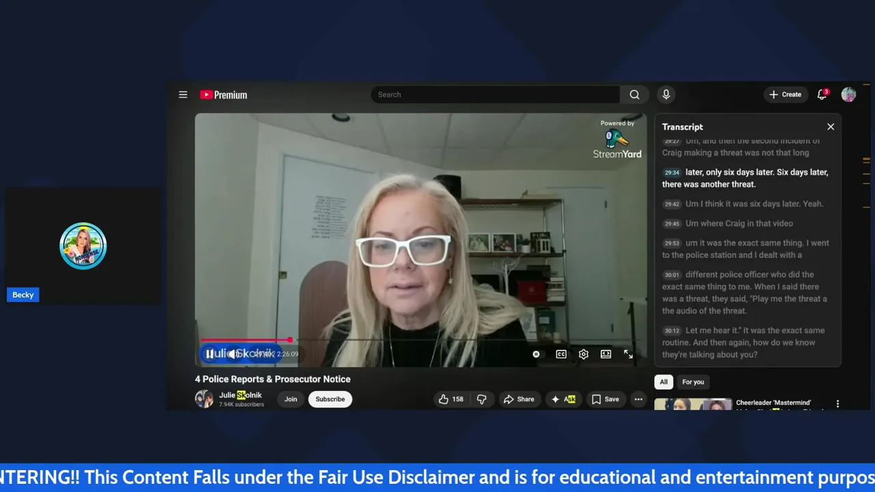The image size is (875, 492).
Task: Open more actions ellipsis under video
Action: click(638, 399)
